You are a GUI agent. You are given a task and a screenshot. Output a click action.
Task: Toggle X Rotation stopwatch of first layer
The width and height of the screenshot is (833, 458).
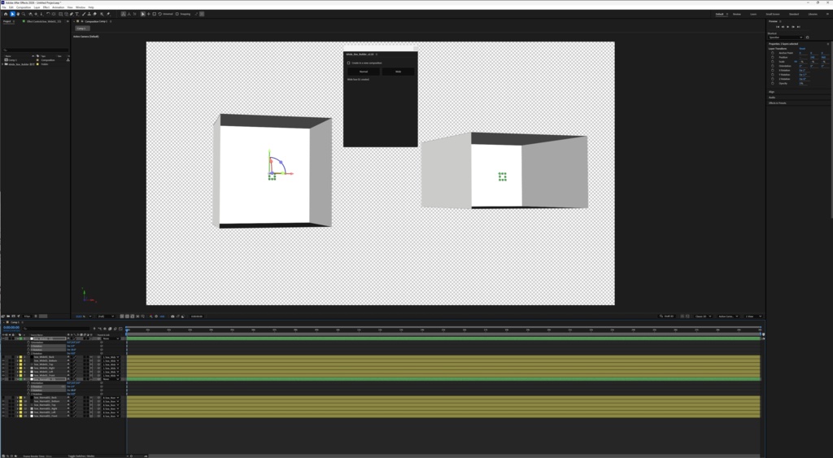pos(28,346)
